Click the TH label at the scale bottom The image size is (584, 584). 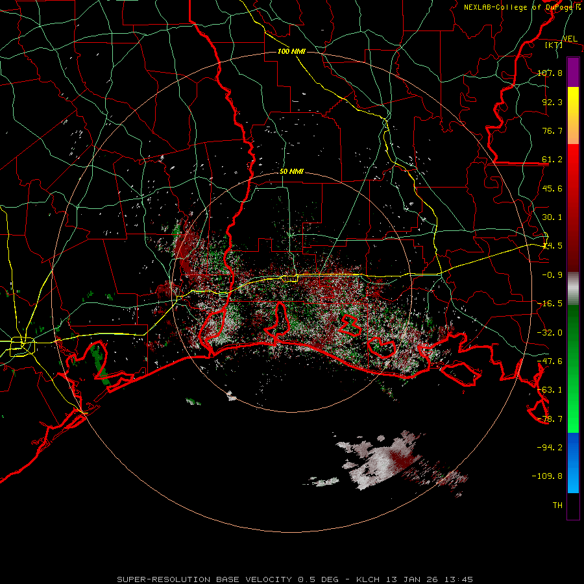[557, 505]
